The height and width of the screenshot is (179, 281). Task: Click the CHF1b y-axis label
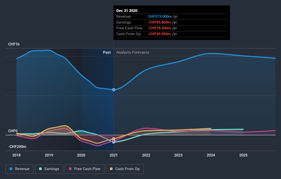[14, 44]
